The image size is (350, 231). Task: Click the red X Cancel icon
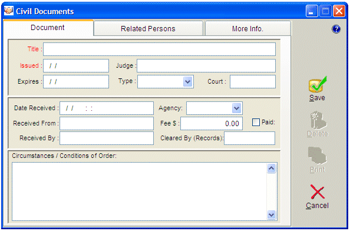[317, 192]
